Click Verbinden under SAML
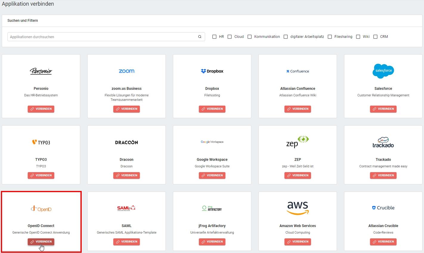Image resolution: width=424 pixels, height=253 pixels. coord(126,242)
